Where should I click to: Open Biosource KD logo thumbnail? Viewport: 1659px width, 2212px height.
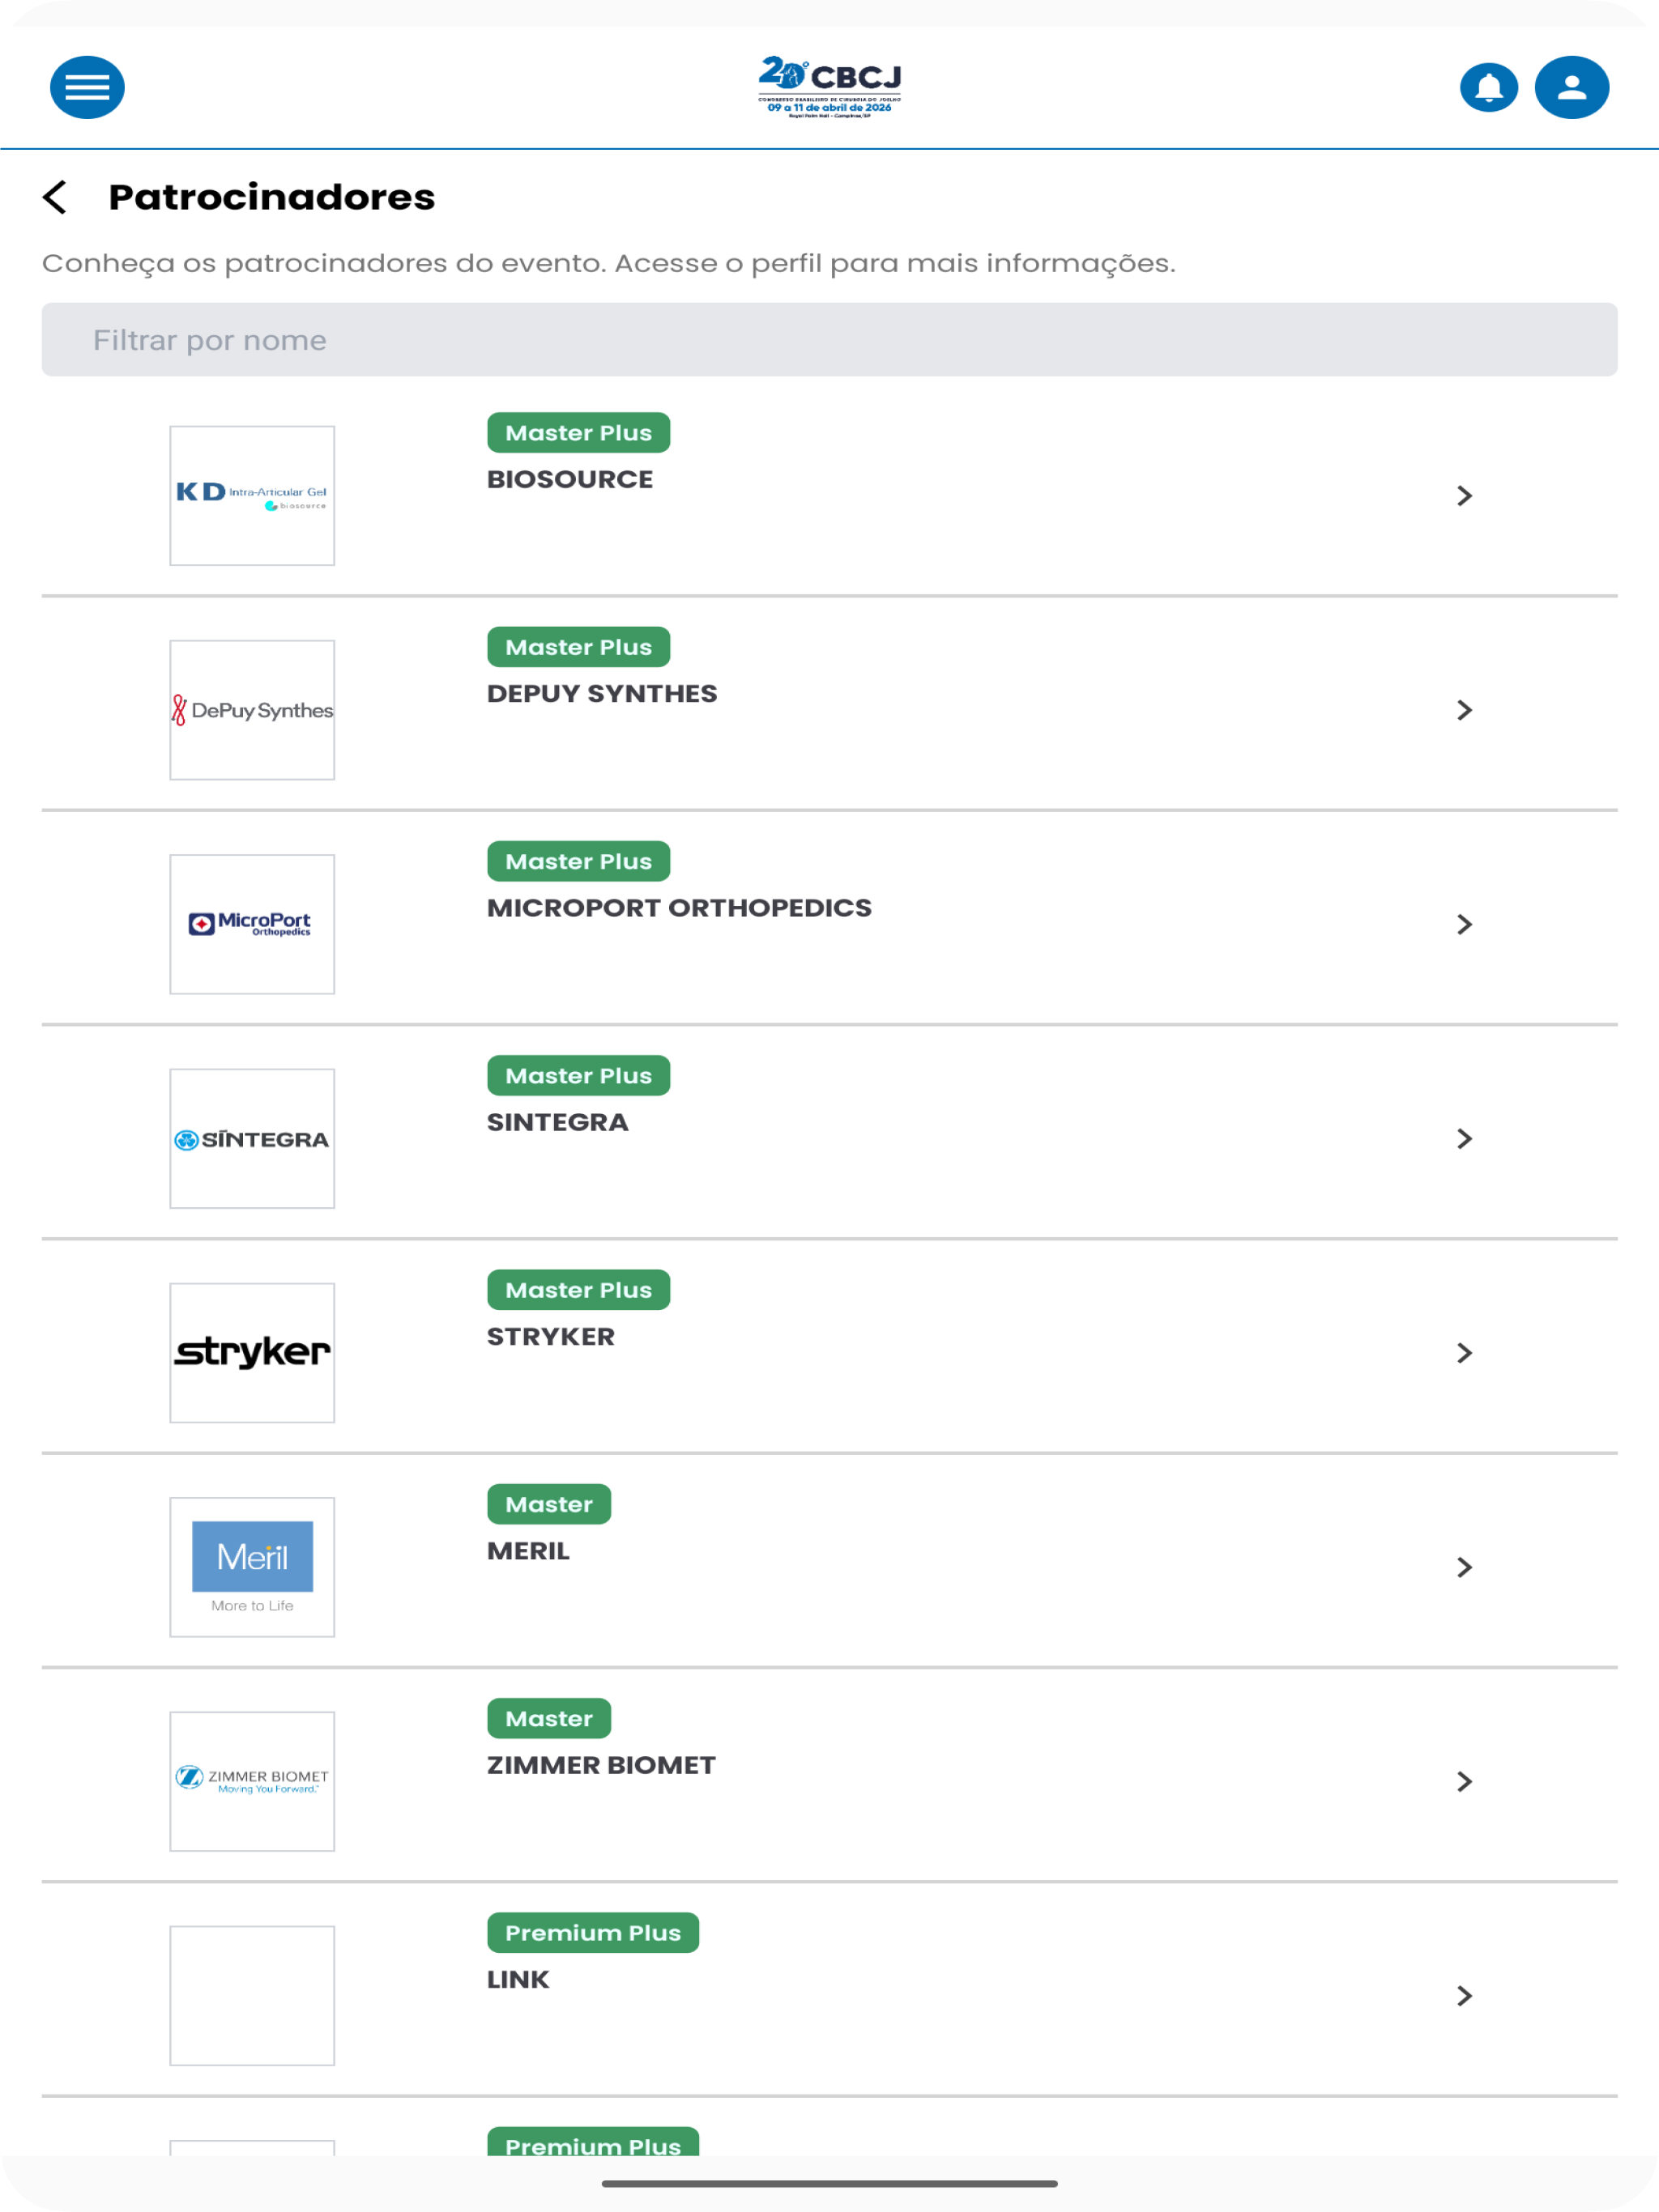[252, 496]
